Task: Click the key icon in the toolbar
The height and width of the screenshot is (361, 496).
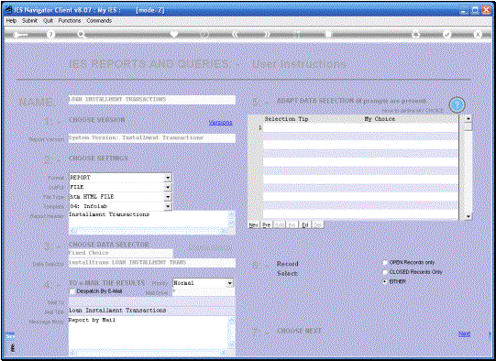Action: click(x=20, y=35)
